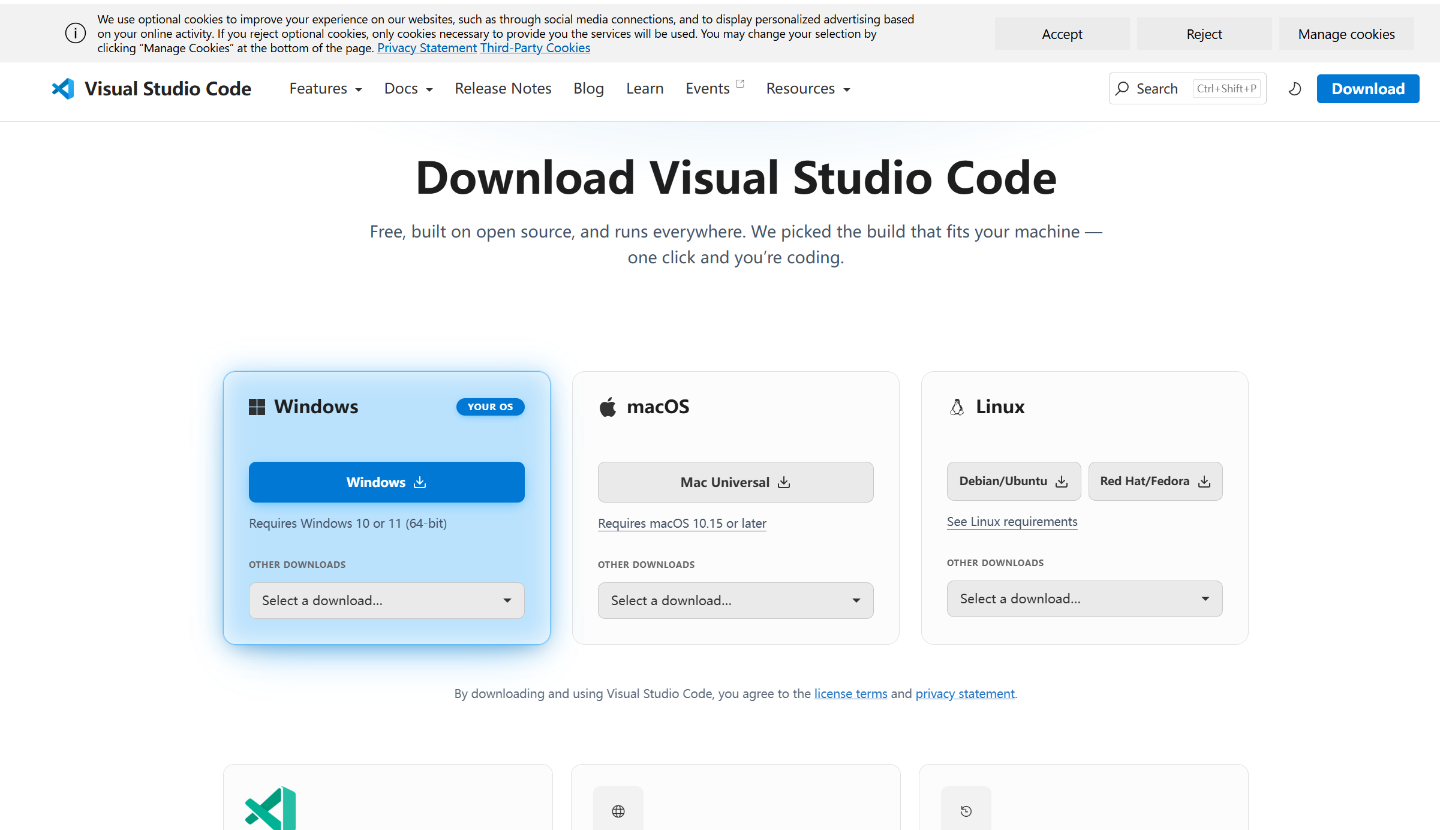Open Linux other downloads dropdown

(1085, 599)
